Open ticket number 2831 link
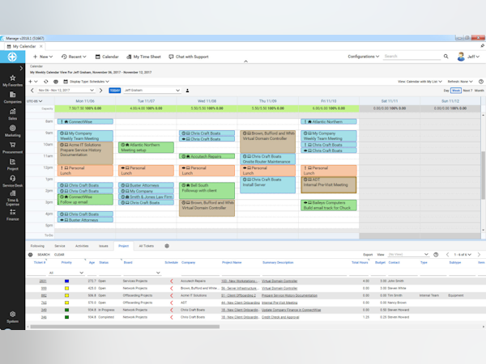The width and height of the screenshot is (486, 364). tap(43, 281)
